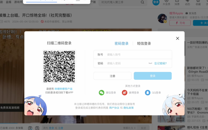Close the login dialog with X
The width and height of the screenshot is (208, 130).
[177, 38]
